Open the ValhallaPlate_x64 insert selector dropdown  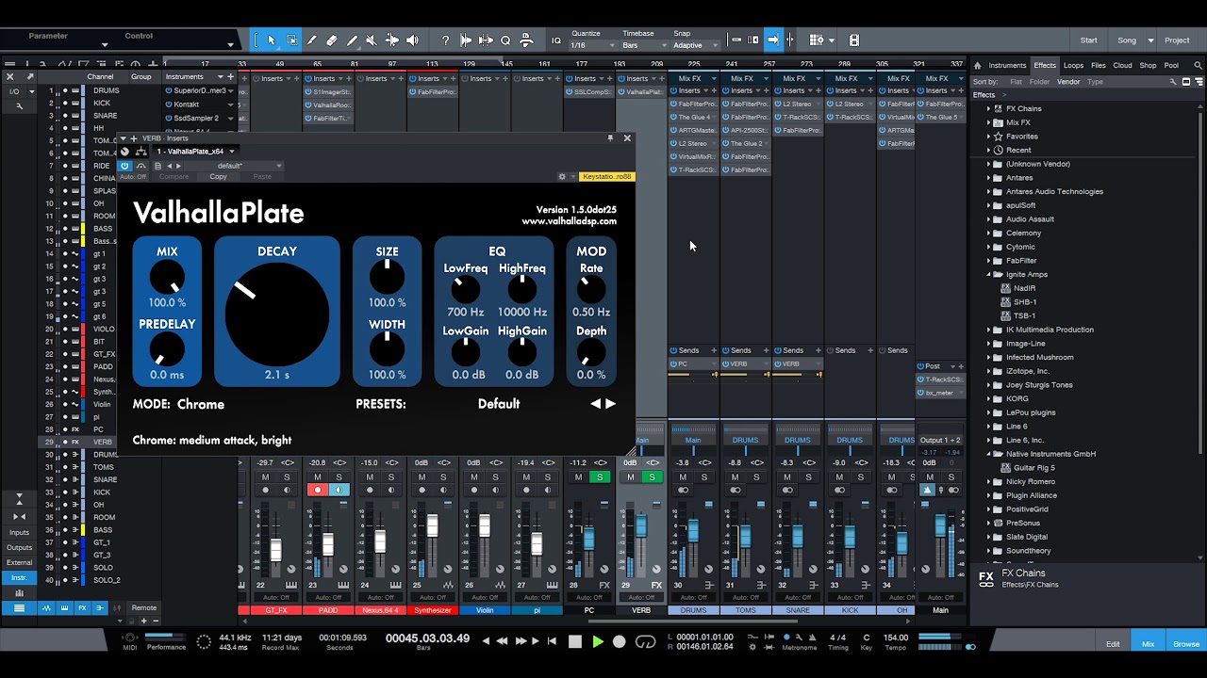[195, 151]
